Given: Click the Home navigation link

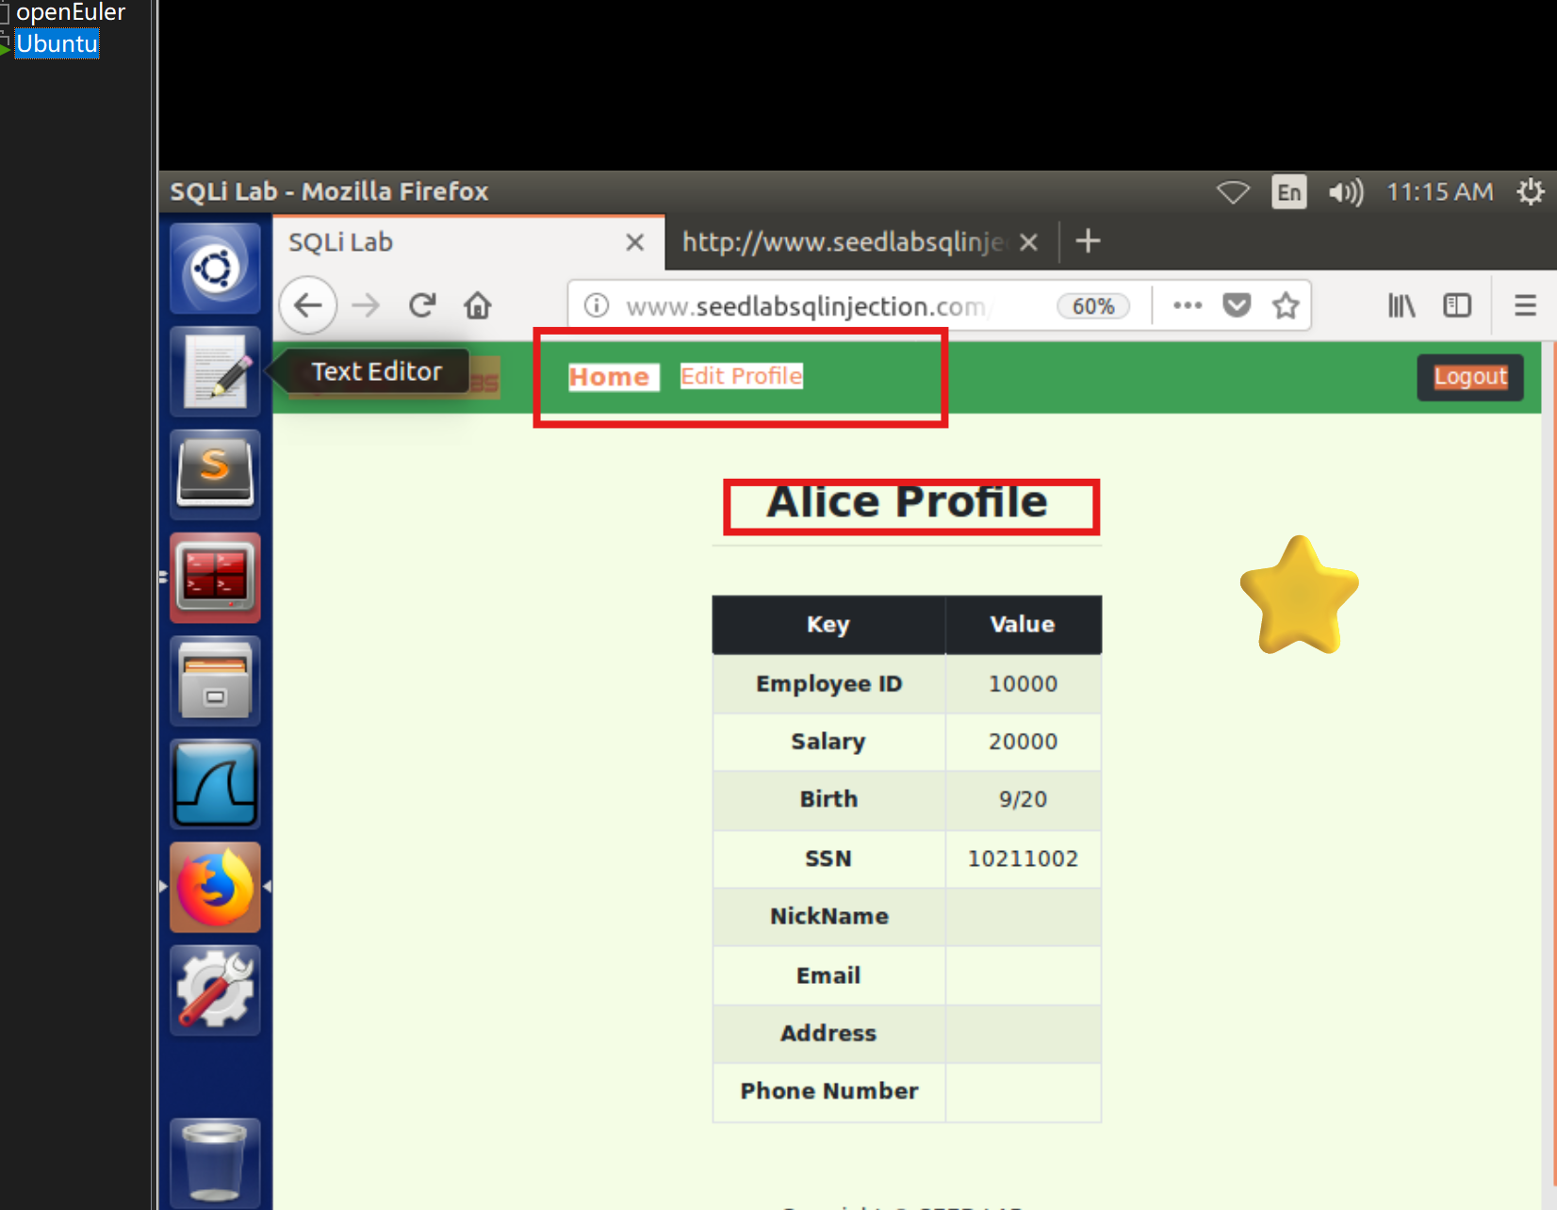Looking at the screenshot, I should pos(610,377).
